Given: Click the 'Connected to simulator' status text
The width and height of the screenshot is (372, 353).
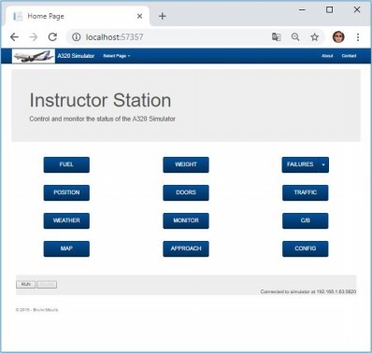Looking at the screenshot, I should [308, 291].
